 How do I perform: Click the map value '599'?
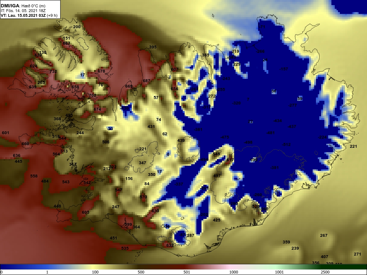pos(128,224)
